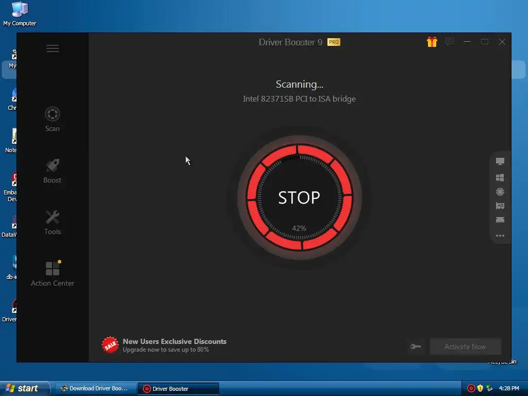The width and height of the screenshot is (528, 396).
Task: Click the red SALE badge icon
Action: tap(110, 345)
